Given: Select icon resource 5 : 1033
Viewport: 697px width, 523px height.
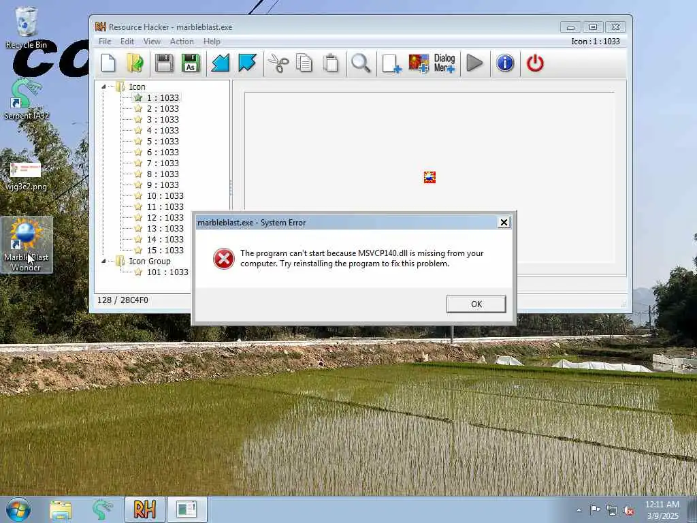Looking at the screenshot, I should pos(163,142).
